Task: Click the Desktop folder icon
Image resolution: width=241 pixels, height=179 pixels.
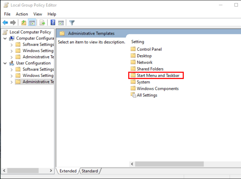Action: click(x=133, y=56)
